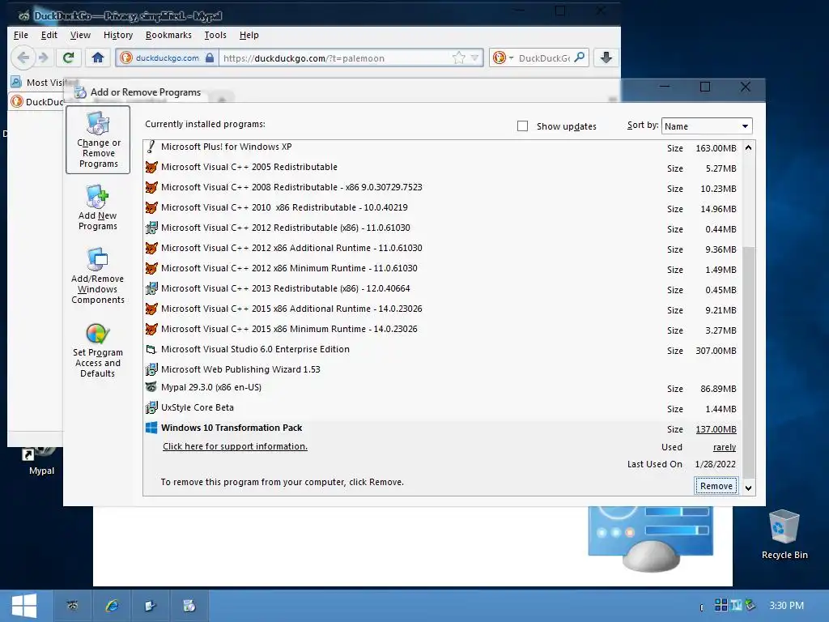Click the back arrow in Mypal browser

click(x=23, y=58)
